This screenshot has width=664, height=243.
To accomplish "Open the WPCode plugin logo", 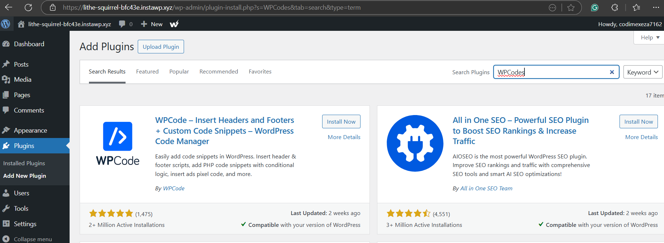I will coord(118,143).
